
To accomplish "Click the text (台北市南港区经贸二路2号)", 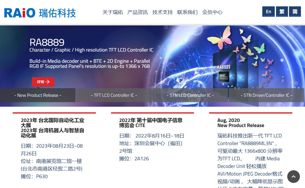I will coord(52,169).
